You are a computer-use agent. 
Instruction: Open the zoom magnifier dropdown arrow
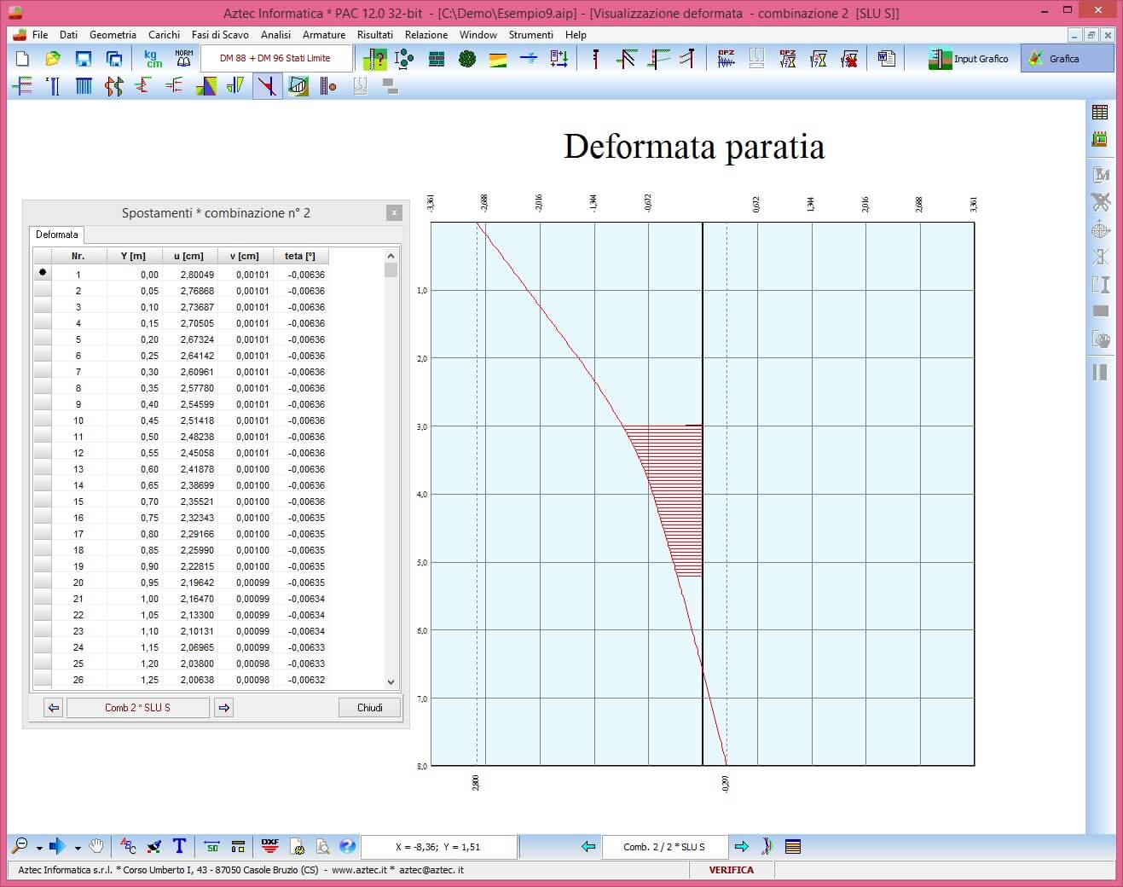39,848
